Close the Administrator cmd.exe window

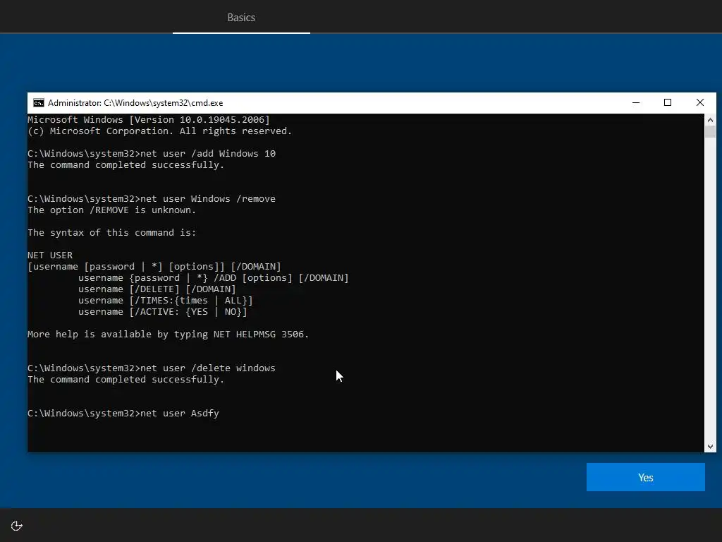click(700, 103)
